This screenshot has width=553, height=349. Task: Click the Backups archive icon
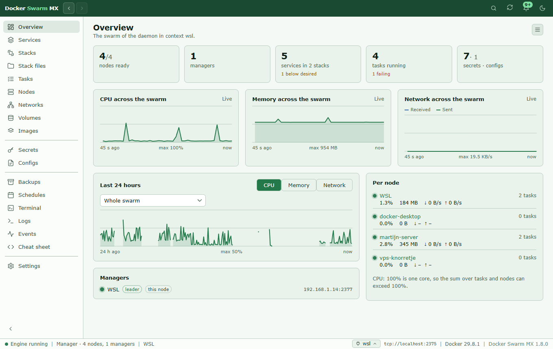tap(11, 182)
